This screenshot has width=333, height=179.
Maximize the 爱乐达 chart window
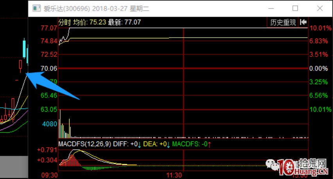[295, 9]
